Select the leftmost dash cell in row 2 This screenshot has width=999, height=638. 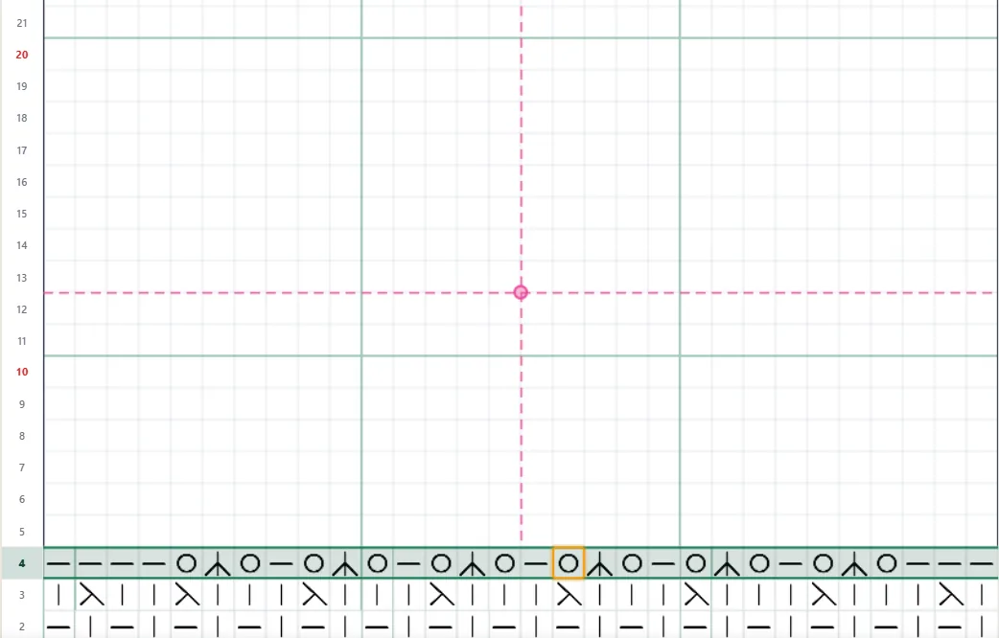(x=58, y=627)
